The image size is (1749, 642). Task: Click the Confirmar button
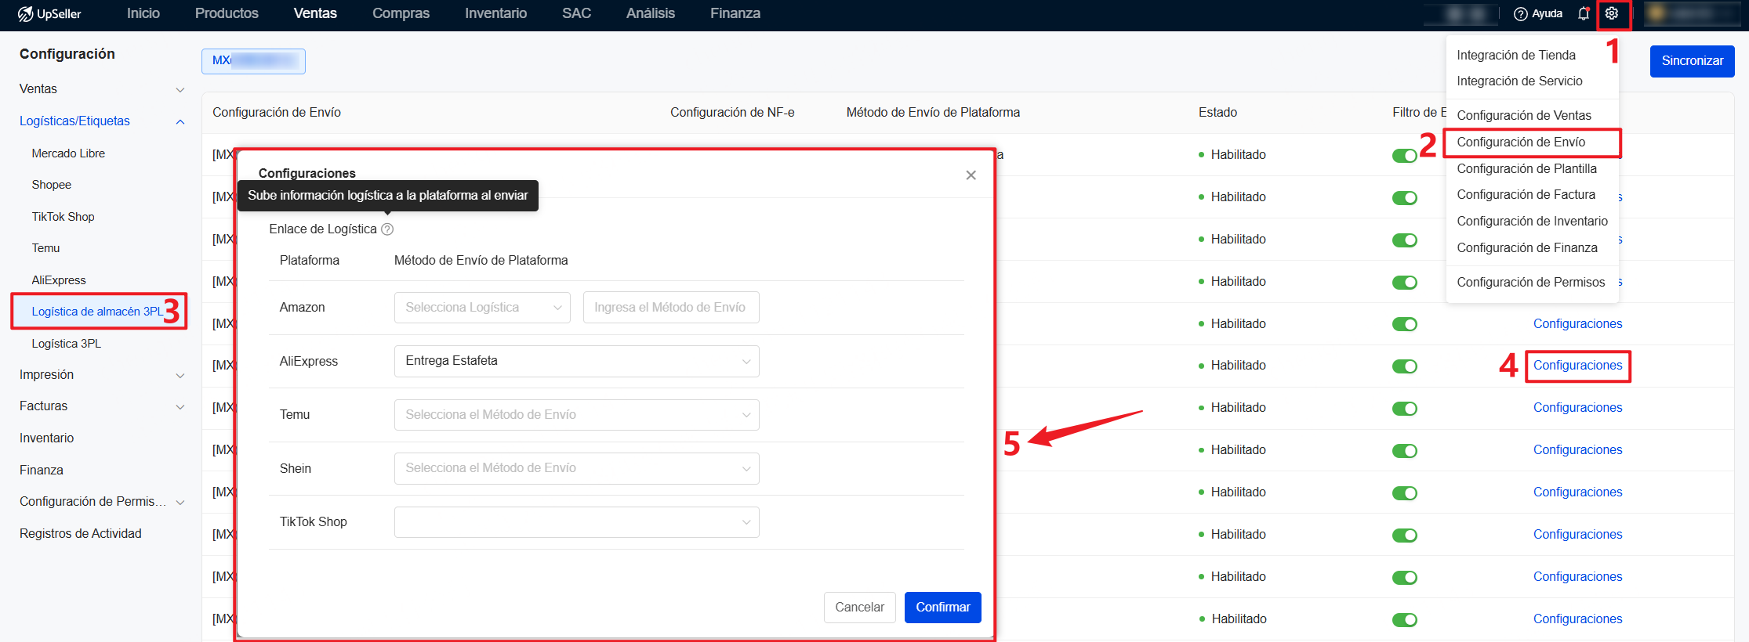(942, 608)
